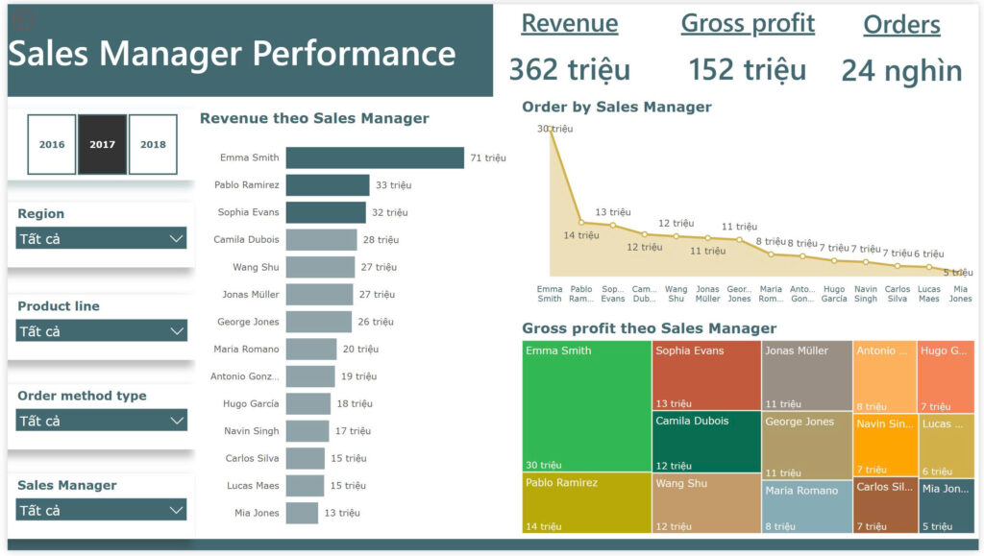This screenshot has height=556, width=984.
Task: Click Pablo Ramirez's revenue bar
Action: tap(327, 184)
